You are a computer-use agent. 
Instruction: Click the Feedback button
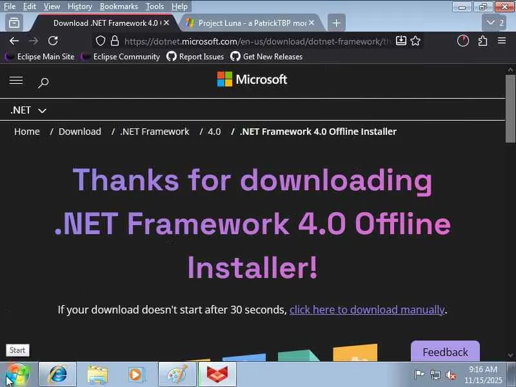coord(445,352)
